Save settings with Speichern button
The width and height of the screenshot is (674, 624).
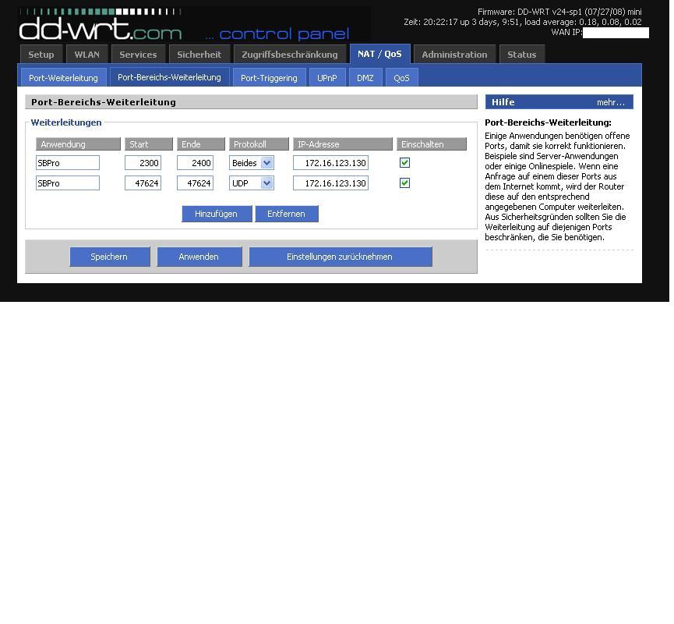pos(109,257)
